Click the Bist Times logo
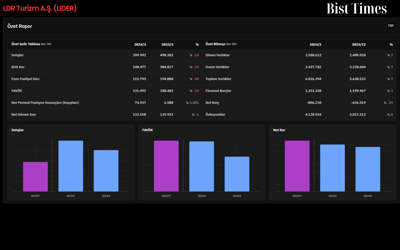 click(x=356, y=8)
